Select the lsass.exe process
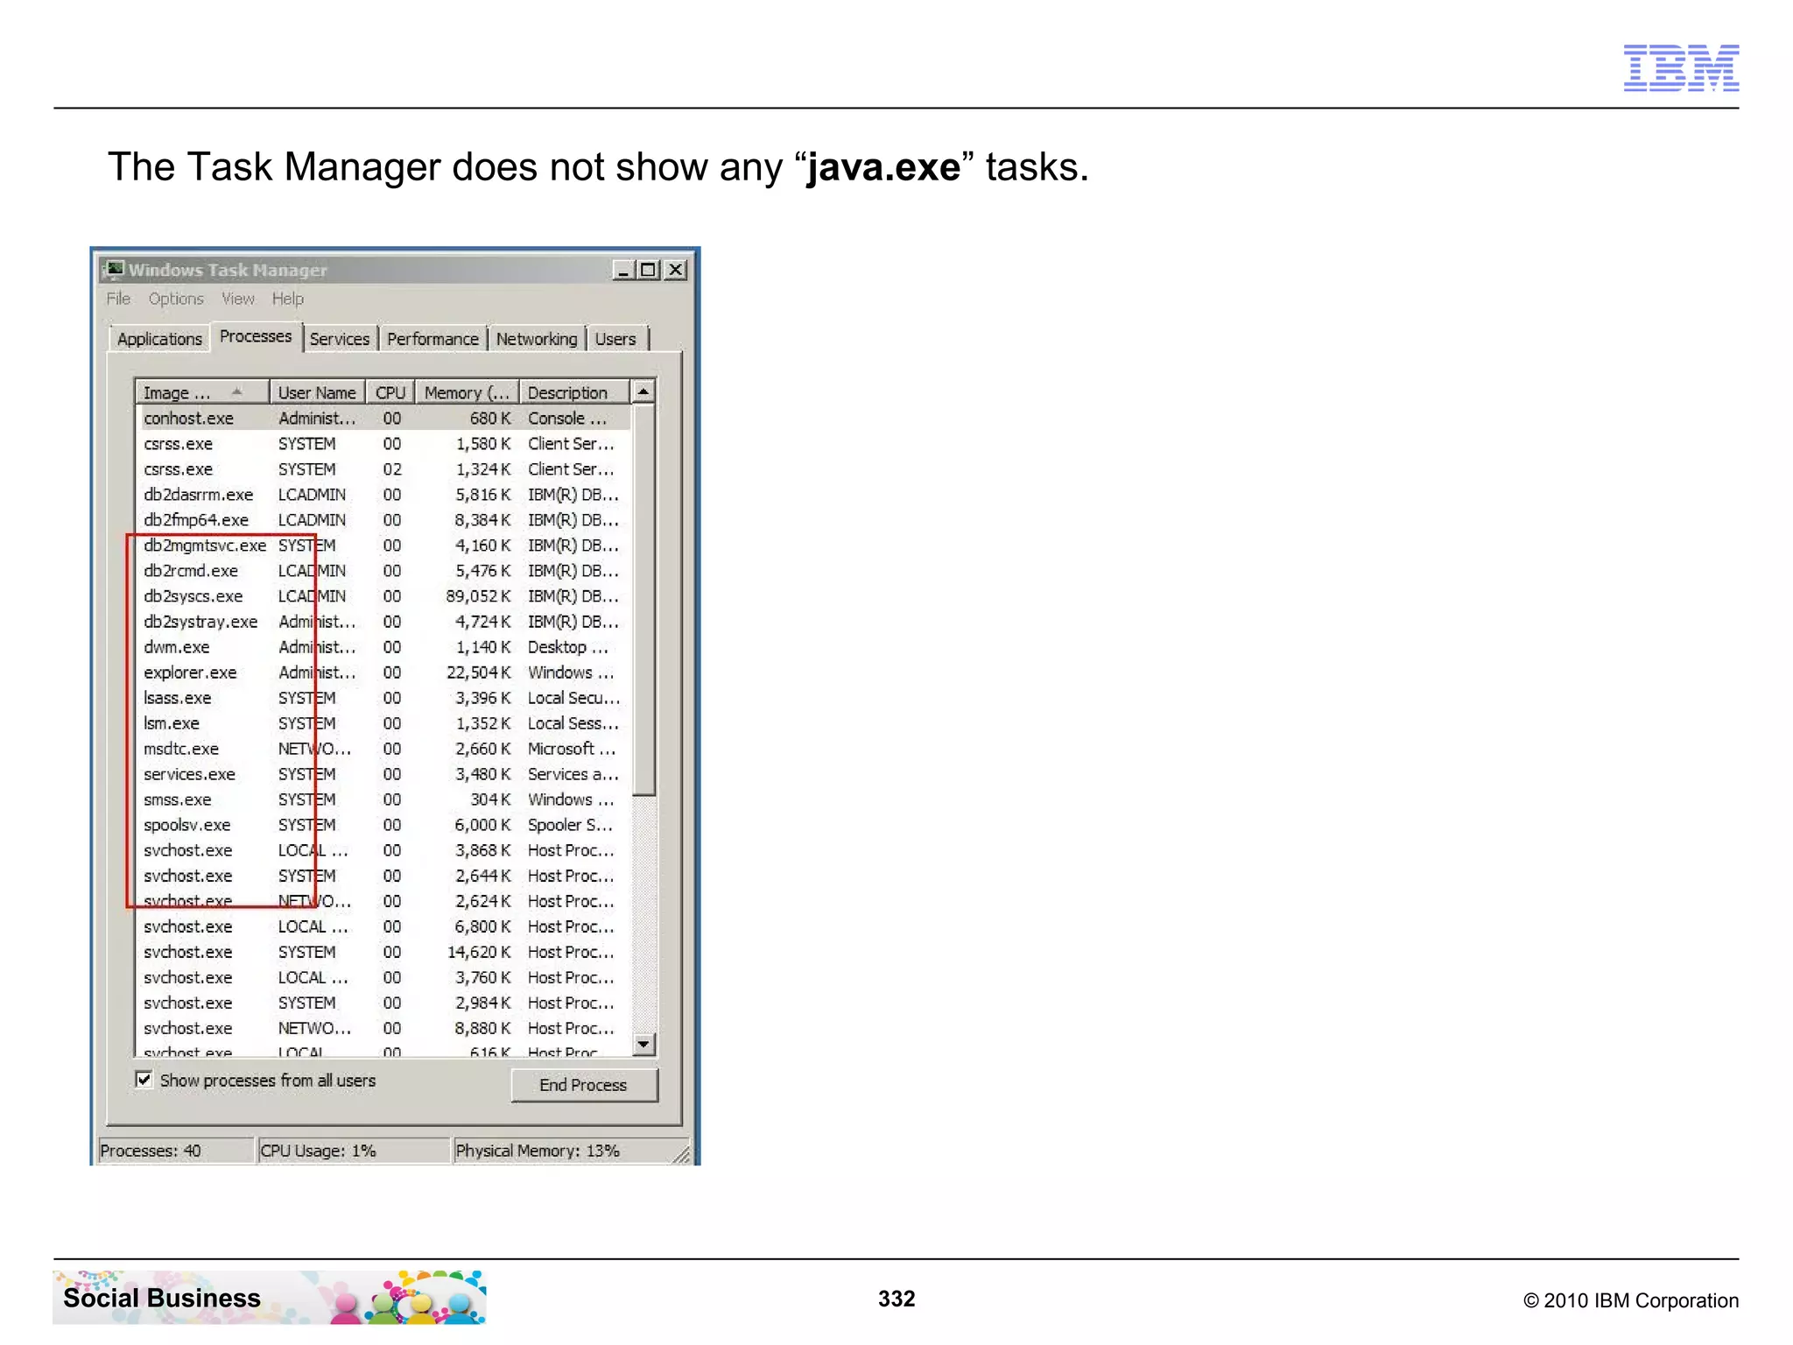This screenshot has width=1793, height=1345. pyautogui.click(x=383, y=698)
